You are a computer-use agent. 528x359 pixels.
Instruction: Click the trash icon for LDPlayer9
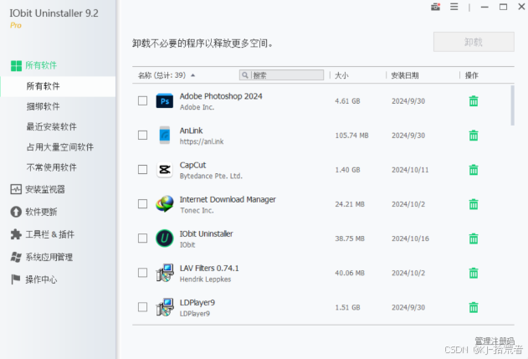click(x=474, y=307)
